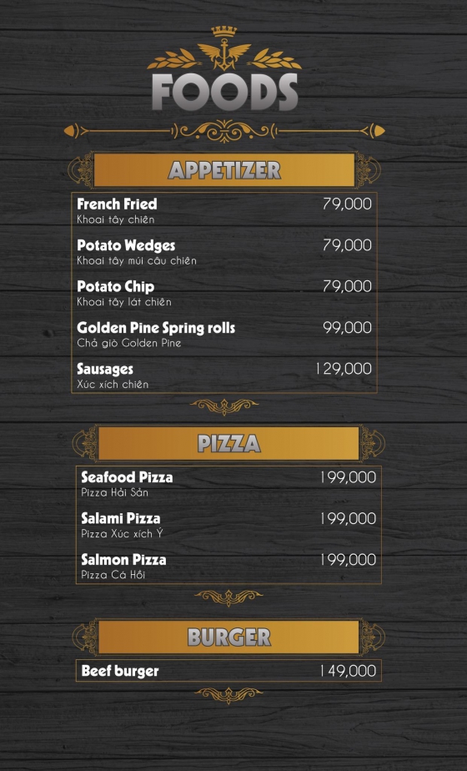This screenshot has width=467, height=771.
Task: Select the PIZZA section banner
Action: 228,444
